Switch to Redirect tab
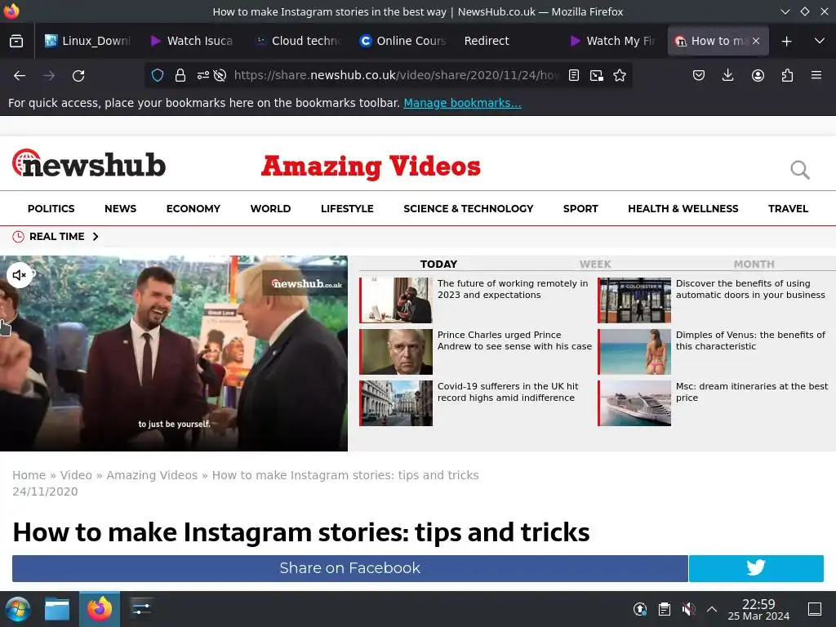Image resolution: width=836 pixels, height=627 pixels. click(506, 41)
